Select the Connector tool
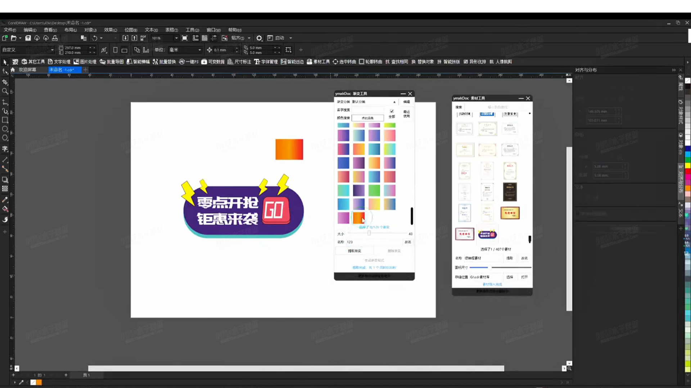The height and width of the screenshot is (388, 691). click(x=5, y=168)
